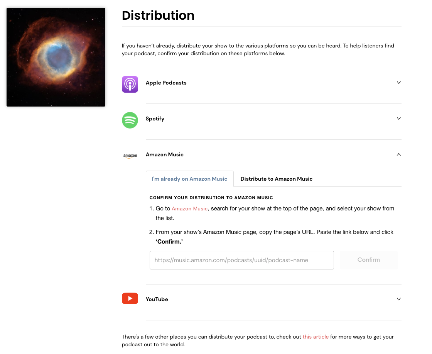The image size is (432, 354).
Task: Click the Spotify row label
Action: click(155, 119)
